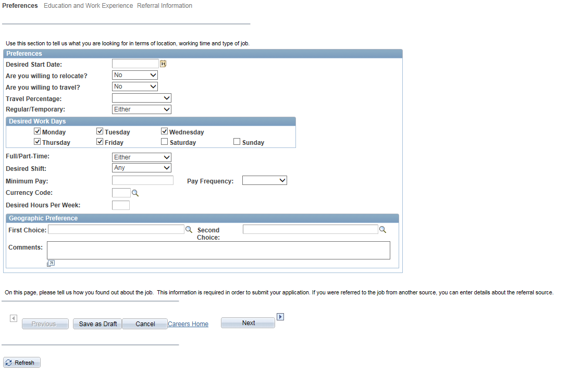
Task: Check the Sunday work day checkbox
Action: coord(237,142)
